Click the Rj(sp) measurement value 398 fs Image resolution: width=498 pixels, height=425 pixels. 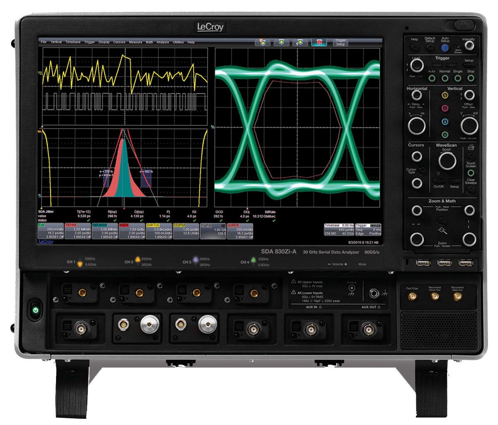pos(112,216)
